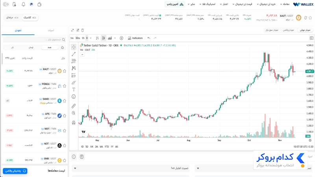
Task: Star the SAND/USDT row
Action: coord(65,101)
